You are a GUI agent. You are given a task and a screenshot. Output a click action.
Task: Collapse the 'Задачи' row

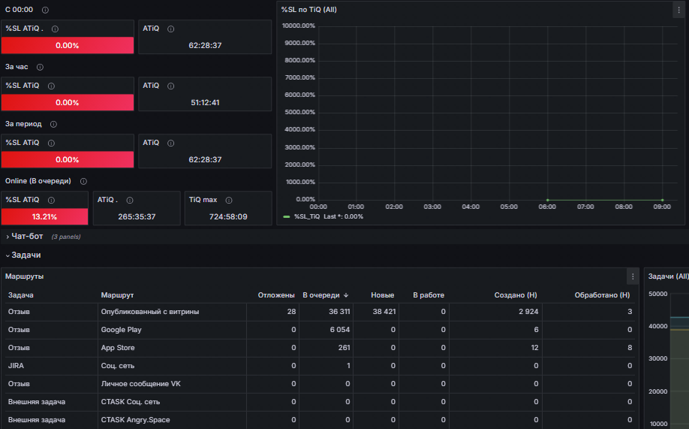click(x=26, y=255)
